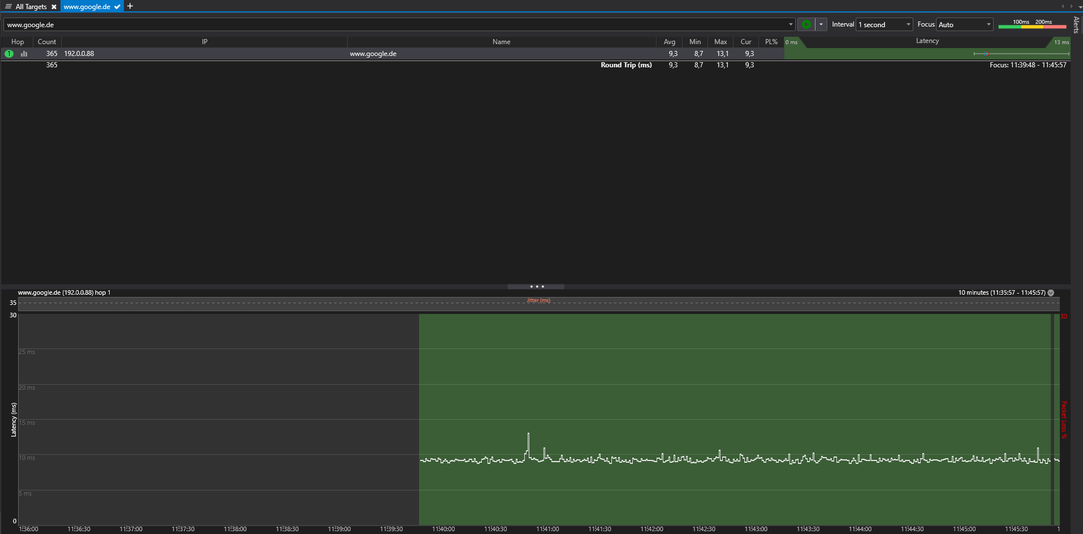Click the checkmark on www.google.de tab
This screenshot has width=1083, height=534.
coord(117,7)
